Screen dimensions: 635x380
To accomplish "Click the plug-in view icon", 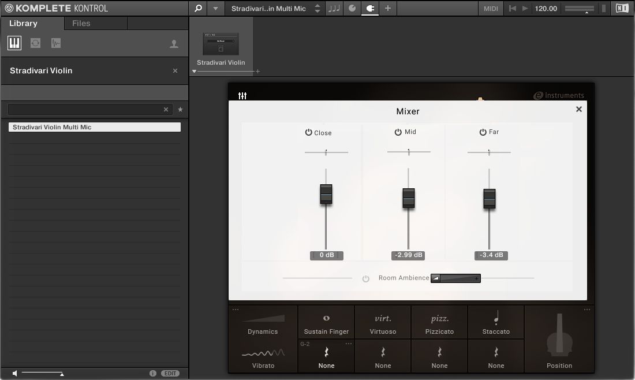I will point(369,9).
